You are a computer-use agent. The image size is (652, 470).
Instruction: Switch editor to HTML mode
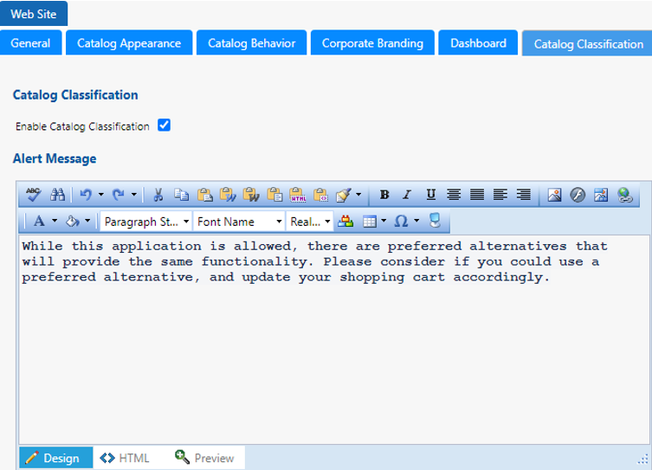pos(126,458)
